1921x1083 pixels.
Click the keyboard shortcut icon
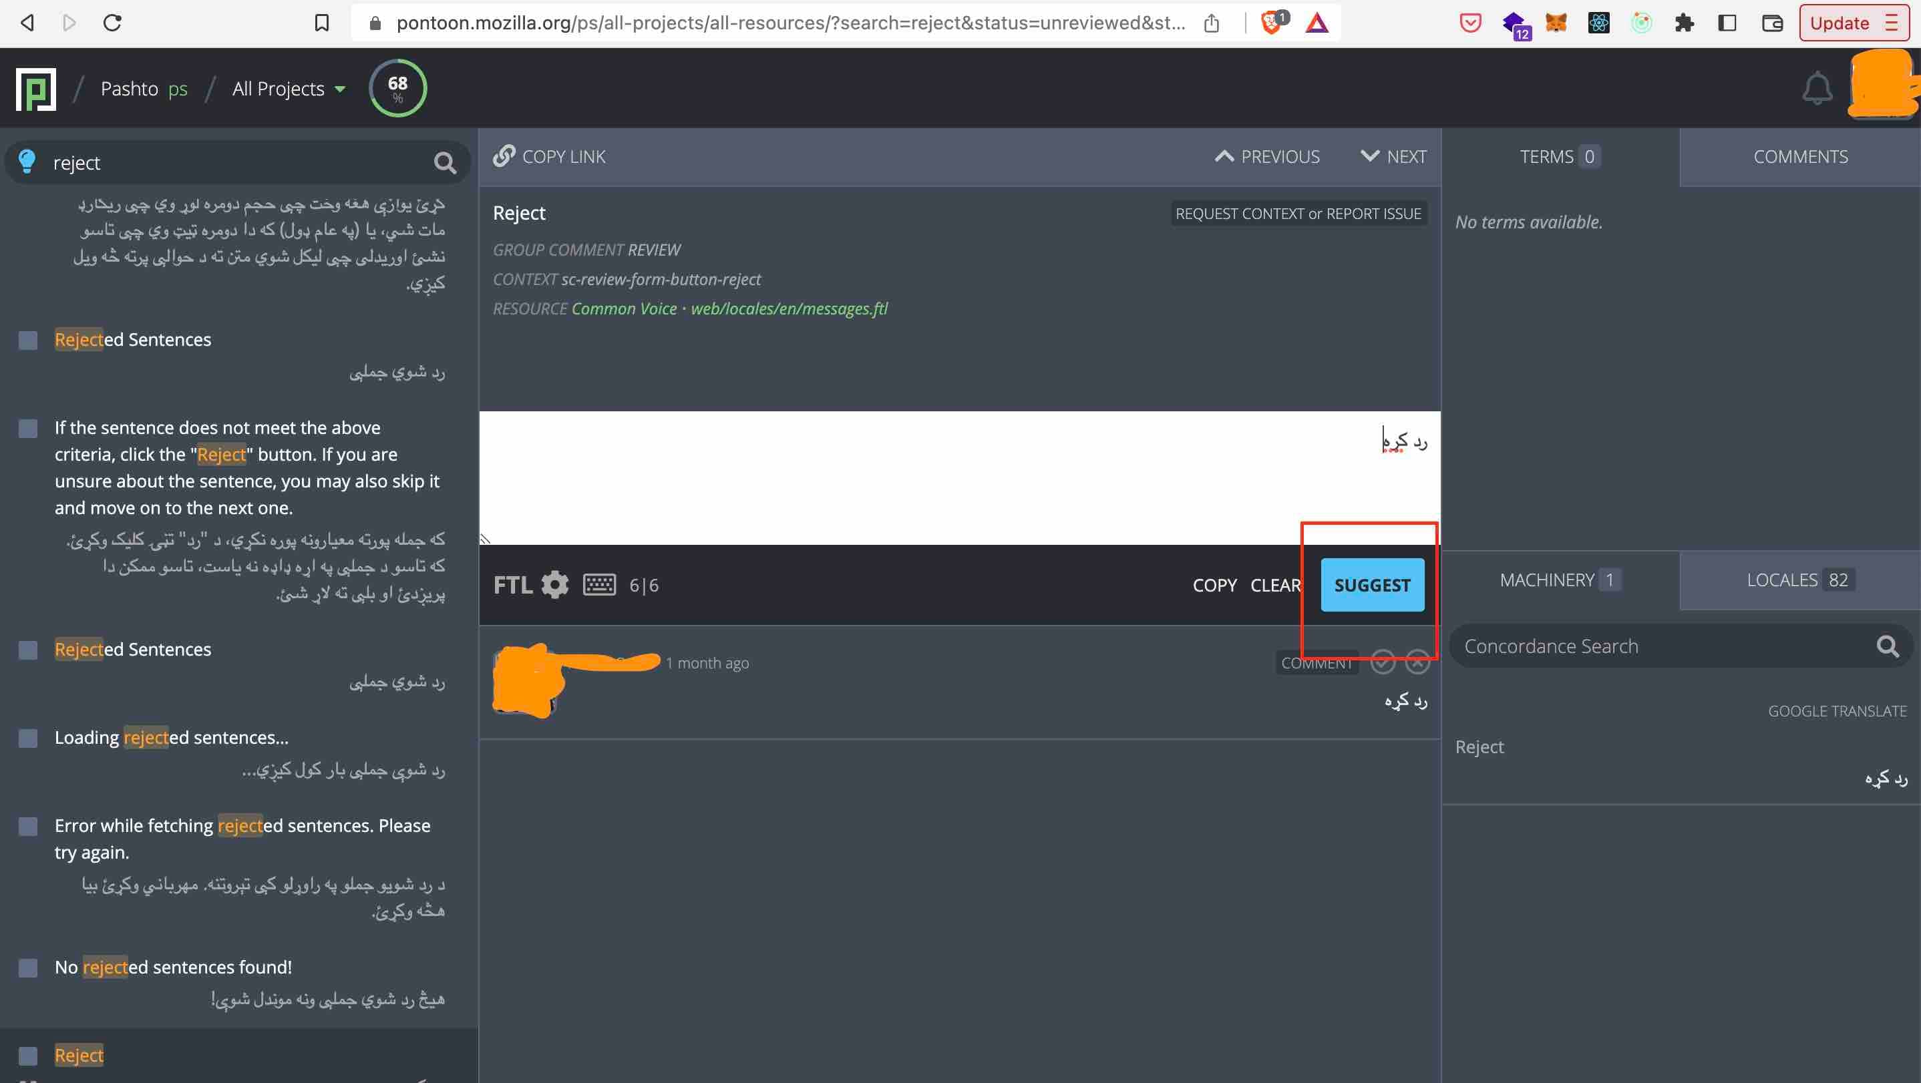click(598, 584)
